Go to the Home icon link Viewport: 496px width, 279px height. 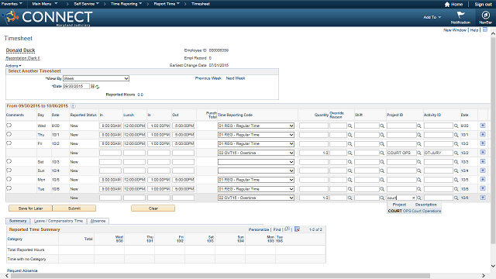tap(453, 4)
